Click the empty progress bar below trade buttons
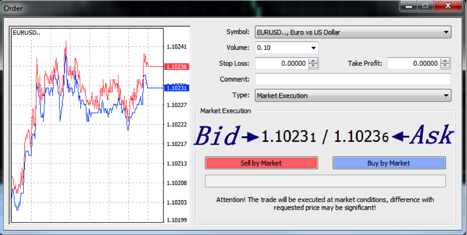 325,181
